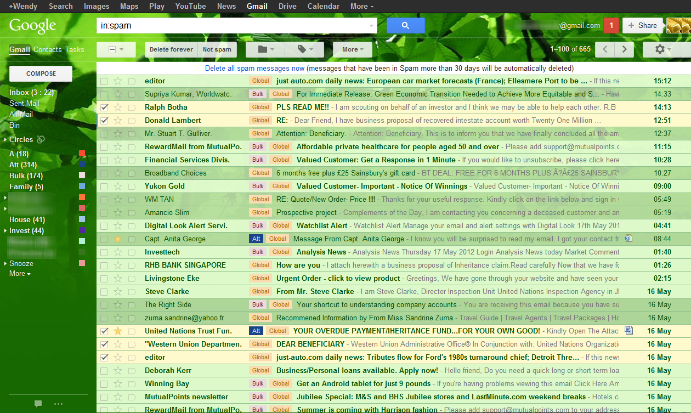Tick the Amancio Slim message checkbox
691x413 pixels.
(104, 212)
